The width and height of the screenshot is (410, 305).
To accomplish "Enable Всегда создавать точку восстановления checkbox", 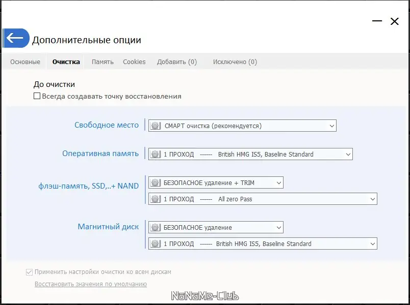I will point(37,96).
